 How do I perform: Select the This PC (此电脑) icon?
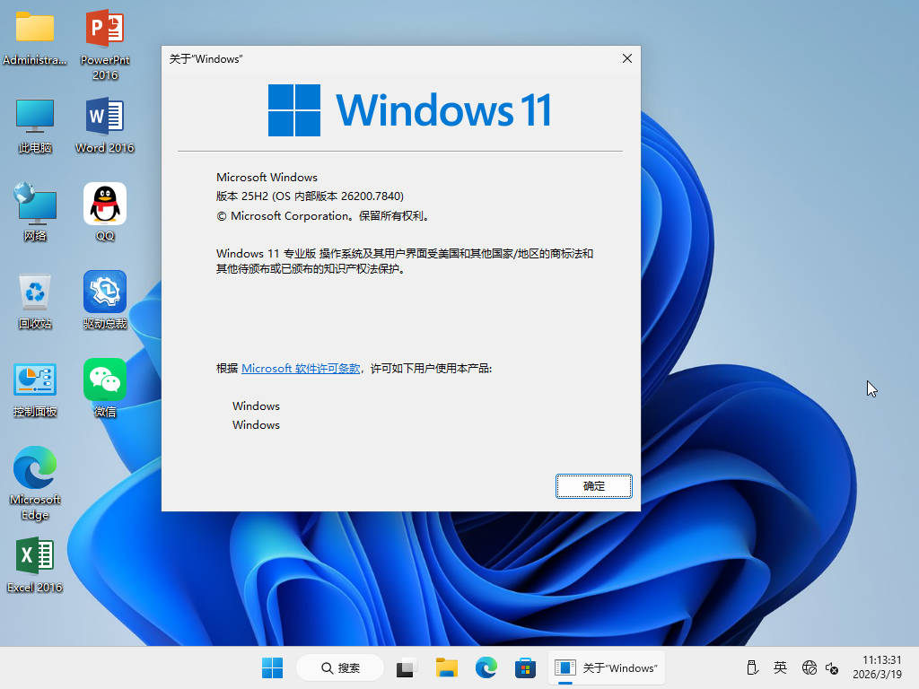(x=35, y=118)
